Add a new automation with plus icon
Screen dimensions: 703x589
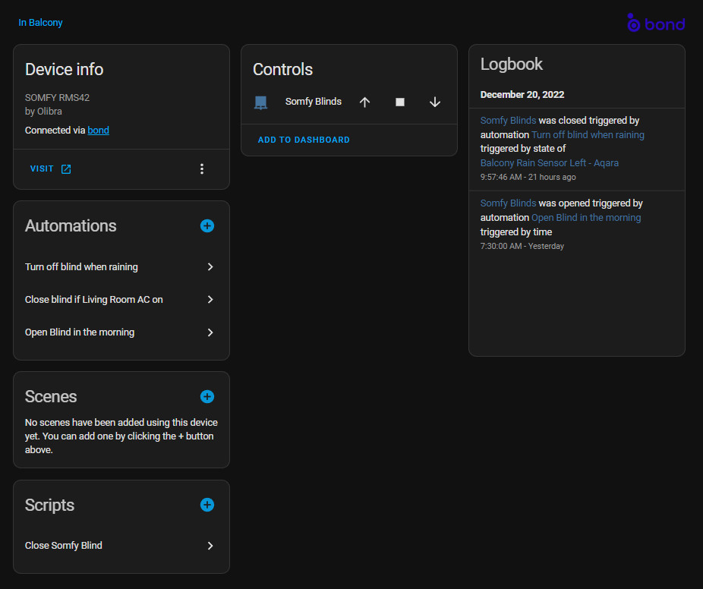(207, 226)
